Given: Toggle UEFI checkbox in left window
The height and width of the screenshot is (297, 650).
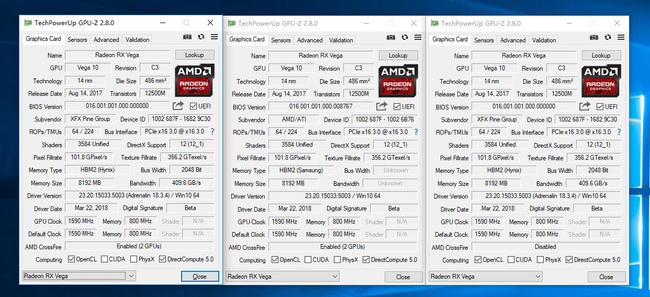Looking at the screenshot, I should point(193,106).
